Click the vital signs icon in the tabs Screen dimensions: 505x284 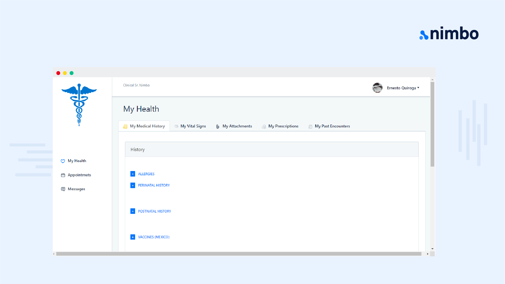pyautogui.click(x=176, y=126)
